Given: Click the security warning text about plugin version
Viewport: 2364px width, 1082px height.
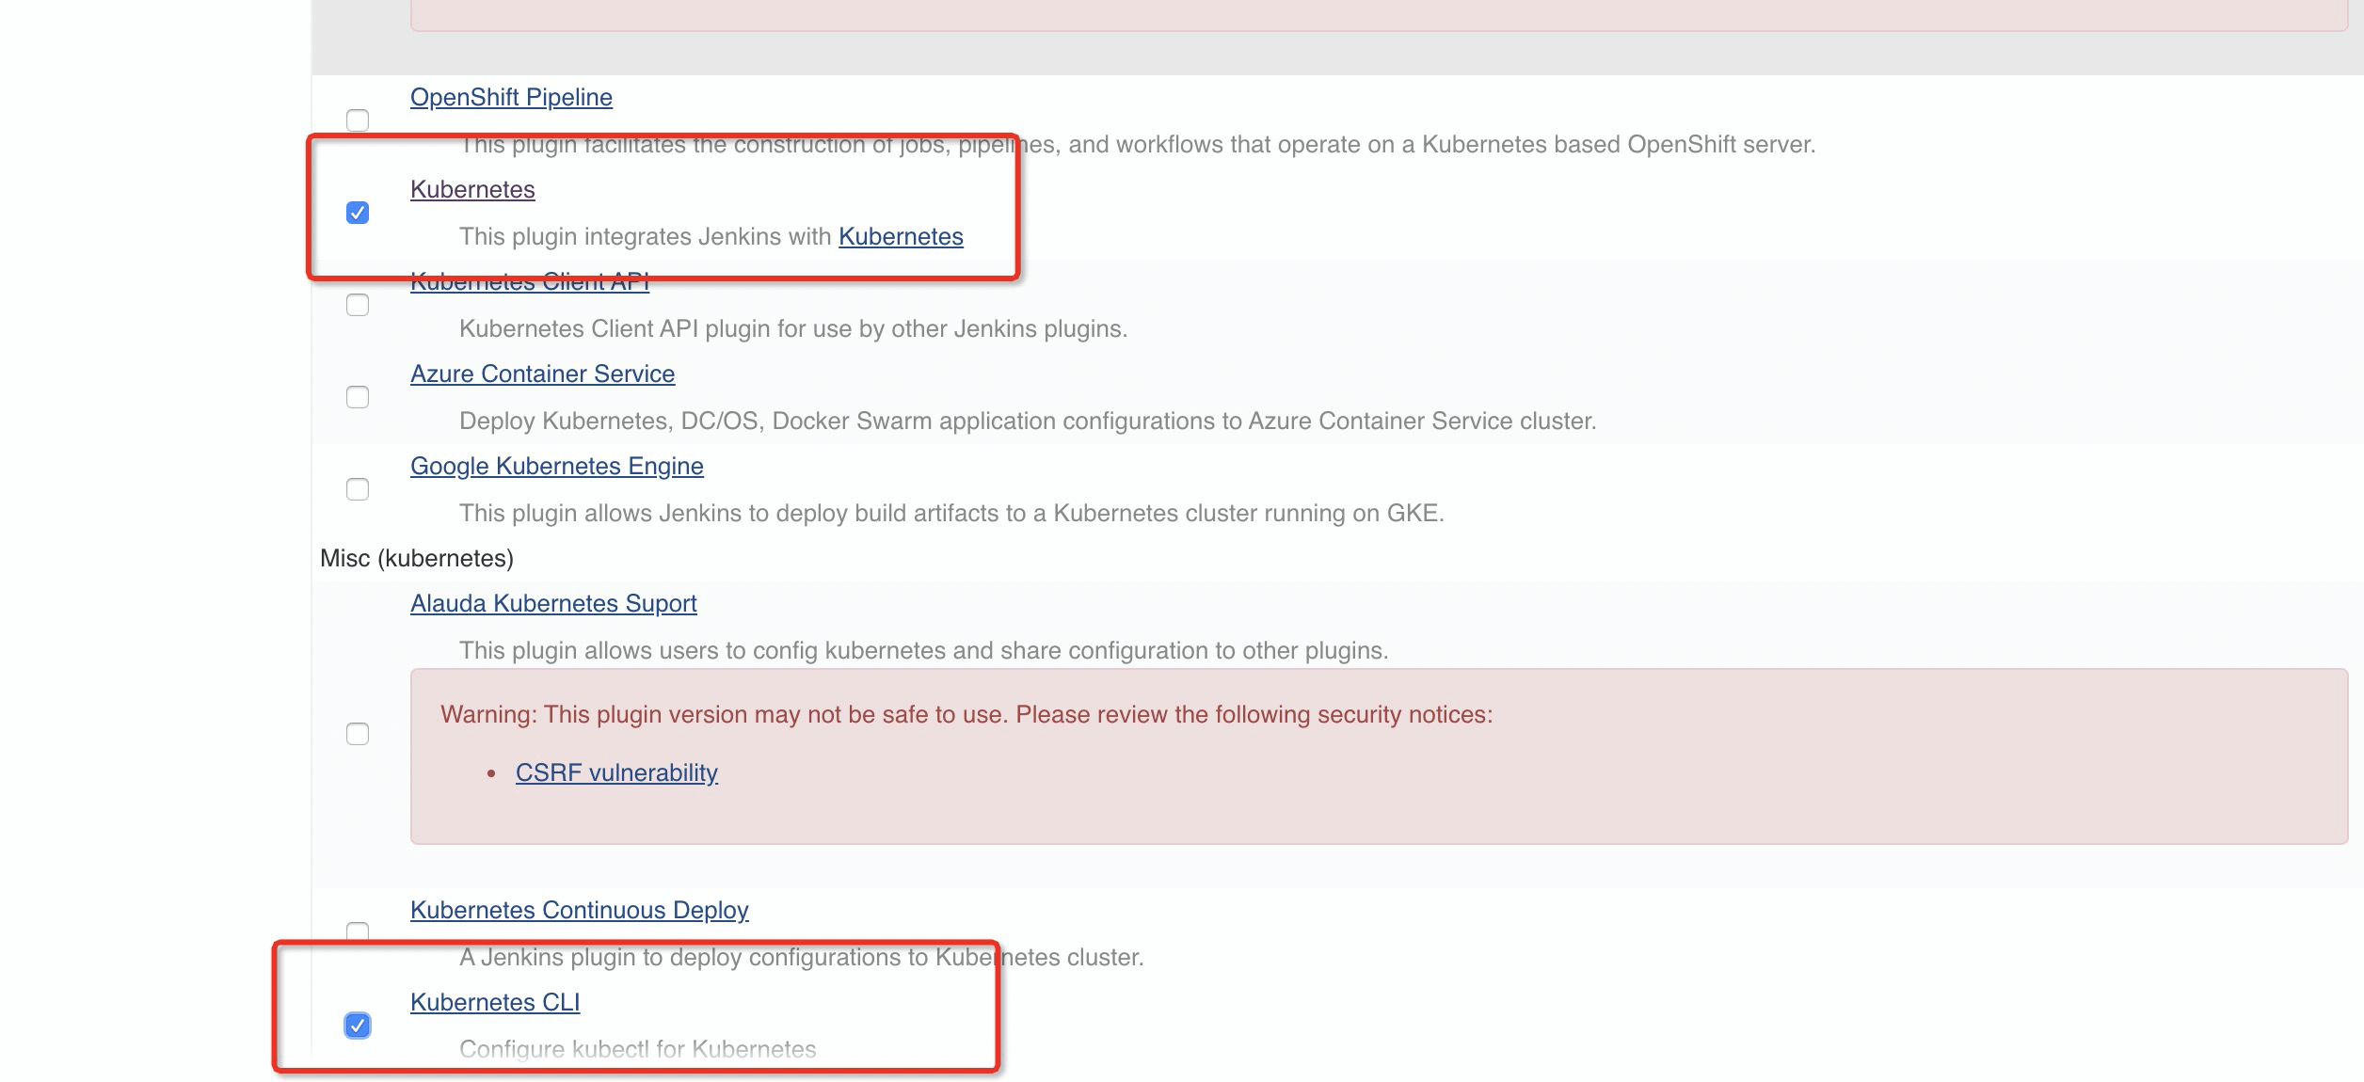Looking at the screenshot, I should point(966,714).
